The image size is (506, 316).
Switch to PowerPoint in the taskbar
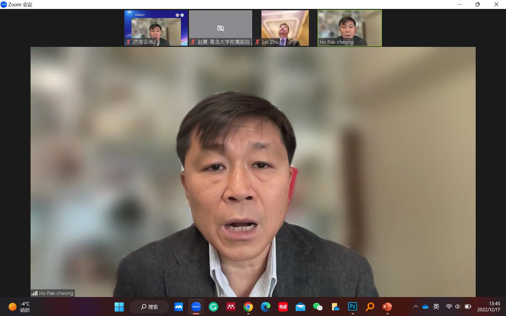coord(387,307)
